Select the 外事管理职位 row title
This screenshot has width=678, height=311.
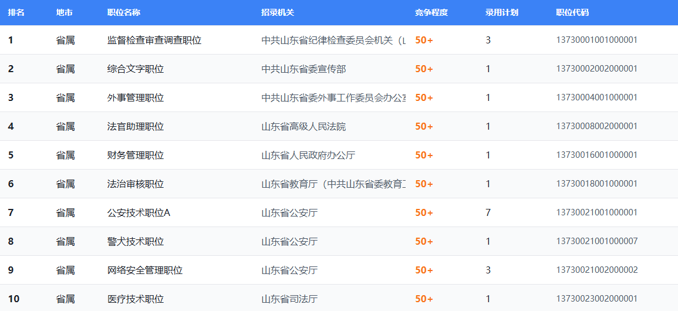(x=135, y=97)
